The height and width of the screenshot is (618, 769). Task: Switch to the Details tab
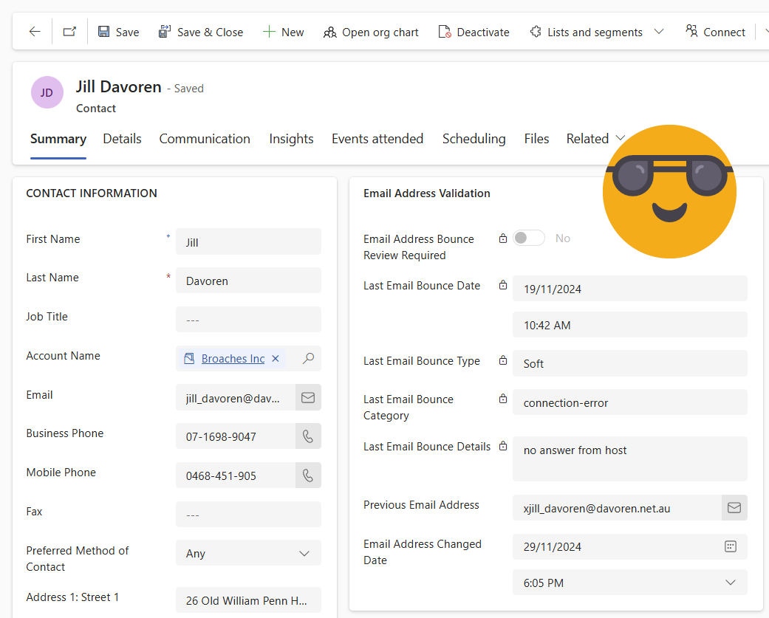122,139
